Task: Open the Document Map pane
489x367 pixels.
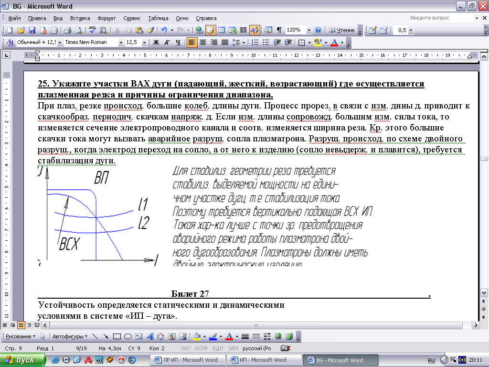Action: point(268,30)
